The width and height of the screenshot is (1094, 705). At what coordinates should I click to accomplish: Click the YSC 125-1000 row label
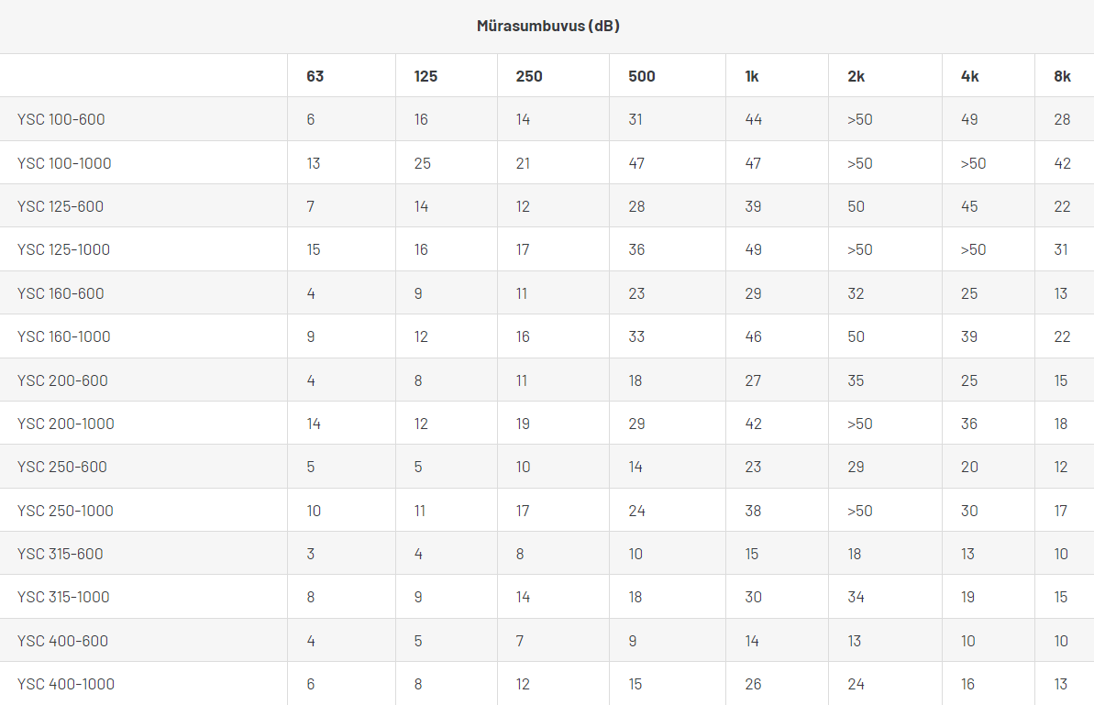pyautogui.click(x=63, y=249)
